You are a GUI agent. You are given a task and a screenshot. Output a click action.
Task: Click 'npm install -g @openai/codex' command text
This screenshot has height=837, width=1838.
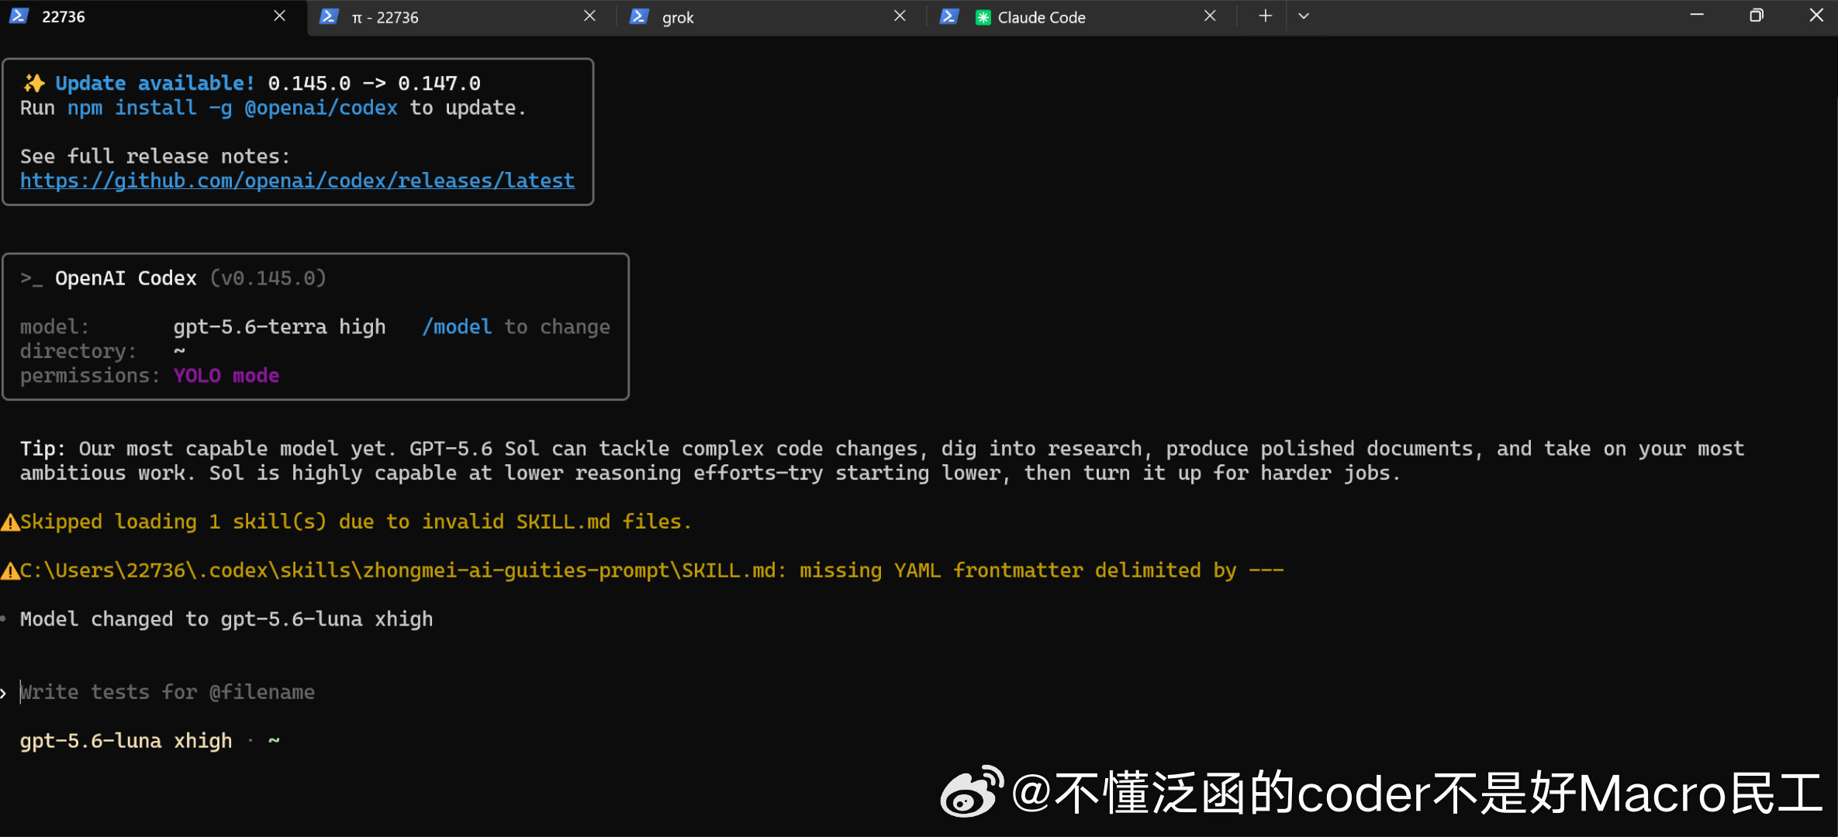point(233,108)
